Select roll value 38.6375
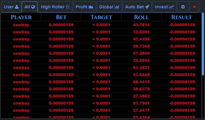This screenshot has width=205, height=120. click(141, 89)
